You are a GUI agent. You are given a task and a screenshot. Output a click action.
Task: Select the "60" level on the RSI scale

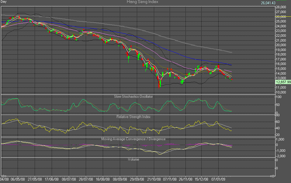point(278,122)
